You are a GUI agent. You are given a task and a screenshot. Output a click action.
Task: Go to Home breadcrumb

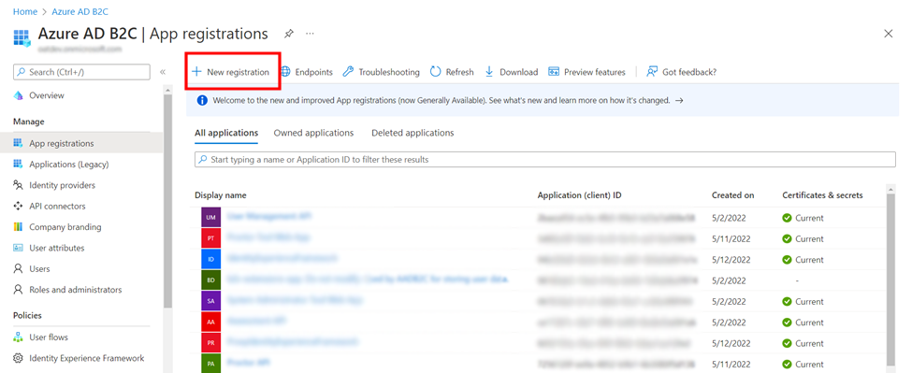tap(25, 11)
